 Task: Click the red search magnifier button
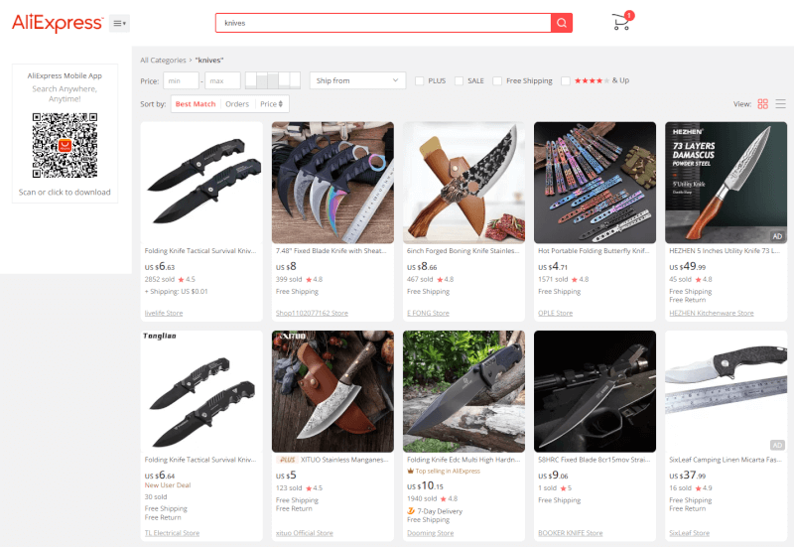pyautogui.click(x=562, y=23)
